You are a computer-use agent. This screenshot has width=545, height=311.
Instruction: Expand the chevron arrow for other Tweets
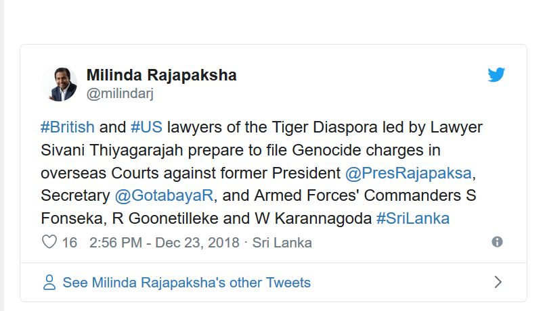click(498, 282)
